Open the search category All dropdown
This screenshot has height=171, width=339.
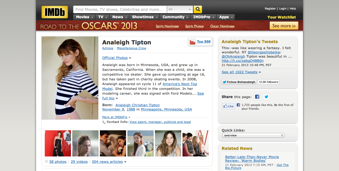click(180, 10)
